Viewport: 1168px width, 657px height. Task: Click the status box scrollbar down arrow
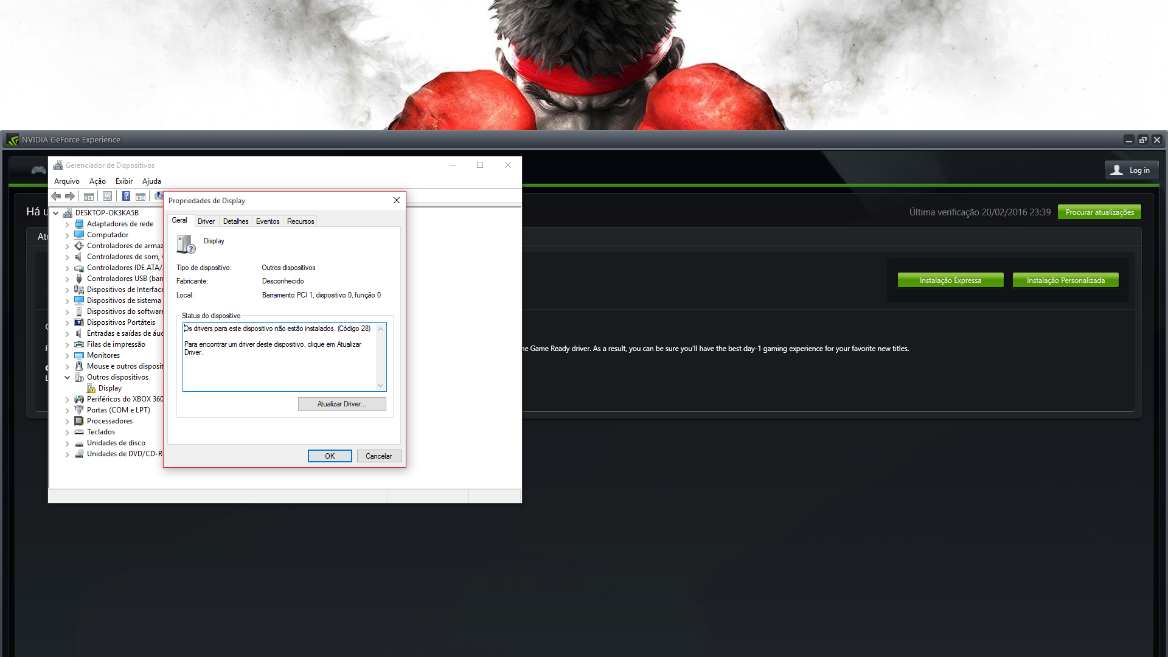[x=381, y=385]
